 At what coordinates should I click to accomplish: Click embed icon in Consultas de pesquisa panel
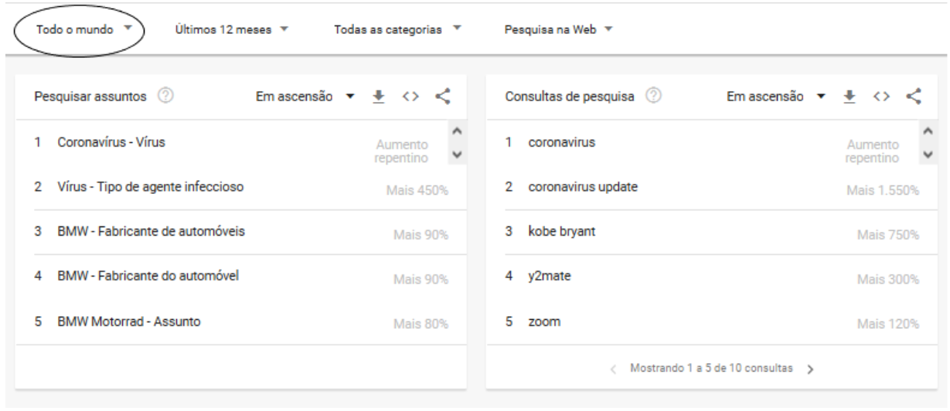point(880,97)
